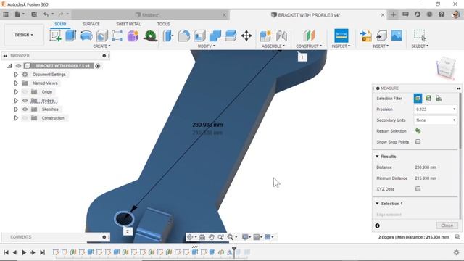Open the Display Settings icon
The width and height of the screenshot is (464, 261).
(245, 237)
